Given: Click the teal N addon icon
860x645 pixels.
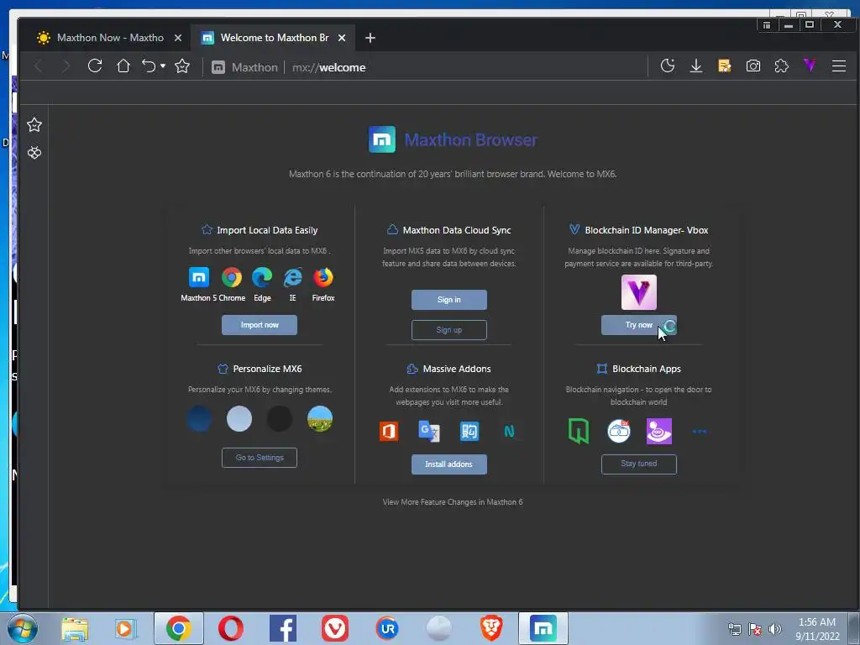Looking at the screenshot, I should pos(510,432).
